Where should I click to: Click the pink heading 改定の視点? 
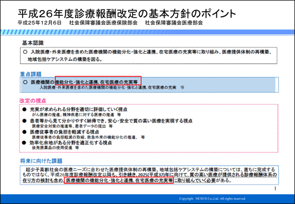pyautogui.click(x=33, y=101)
